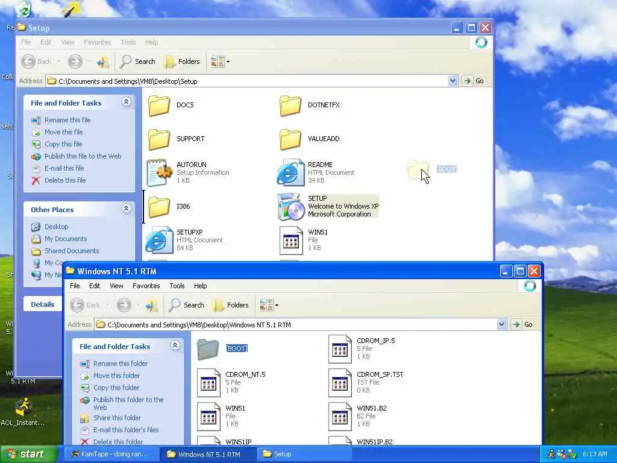Open Favorites menu in Windows NT 5.1 RTM window
This screenshot has height=463, width=617.
click(146, 286)
